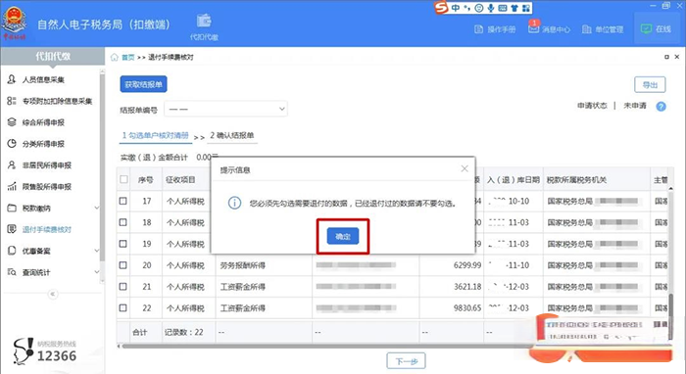Select 退付手续费核对 in sidebar
The height and width of the screenshot is (374, 686).
tap(47, 229)
